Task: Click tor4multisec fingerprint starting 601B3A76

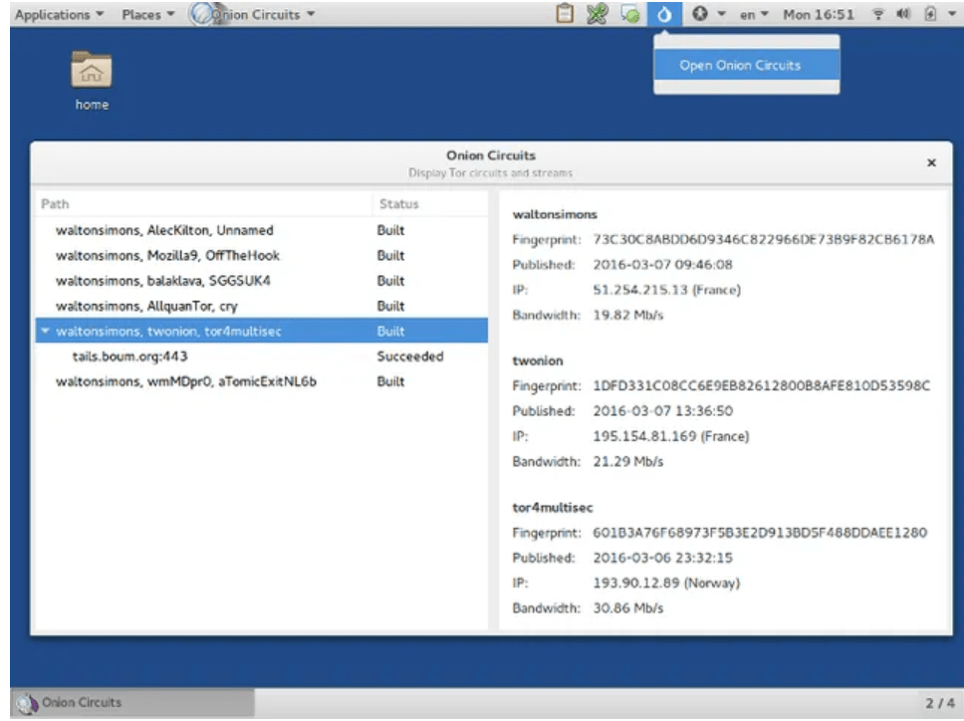Action: tap(760, 533)
